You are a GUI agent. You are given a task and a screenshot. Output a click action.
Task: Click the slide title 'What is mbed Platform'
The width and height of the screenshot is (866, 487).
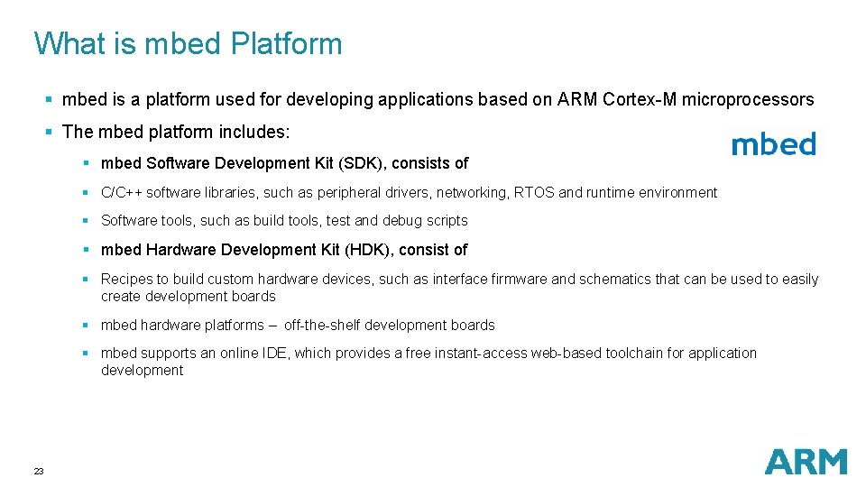click(188, 43)
